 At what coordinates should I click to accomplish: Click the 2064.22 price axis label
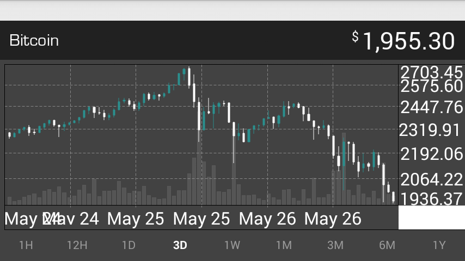point(431,178)
